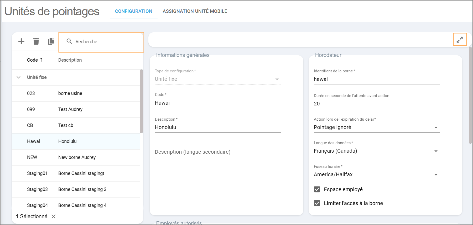Sort by Code column arrow
Screen dimensions: 473x225
[x=41, y=60]
